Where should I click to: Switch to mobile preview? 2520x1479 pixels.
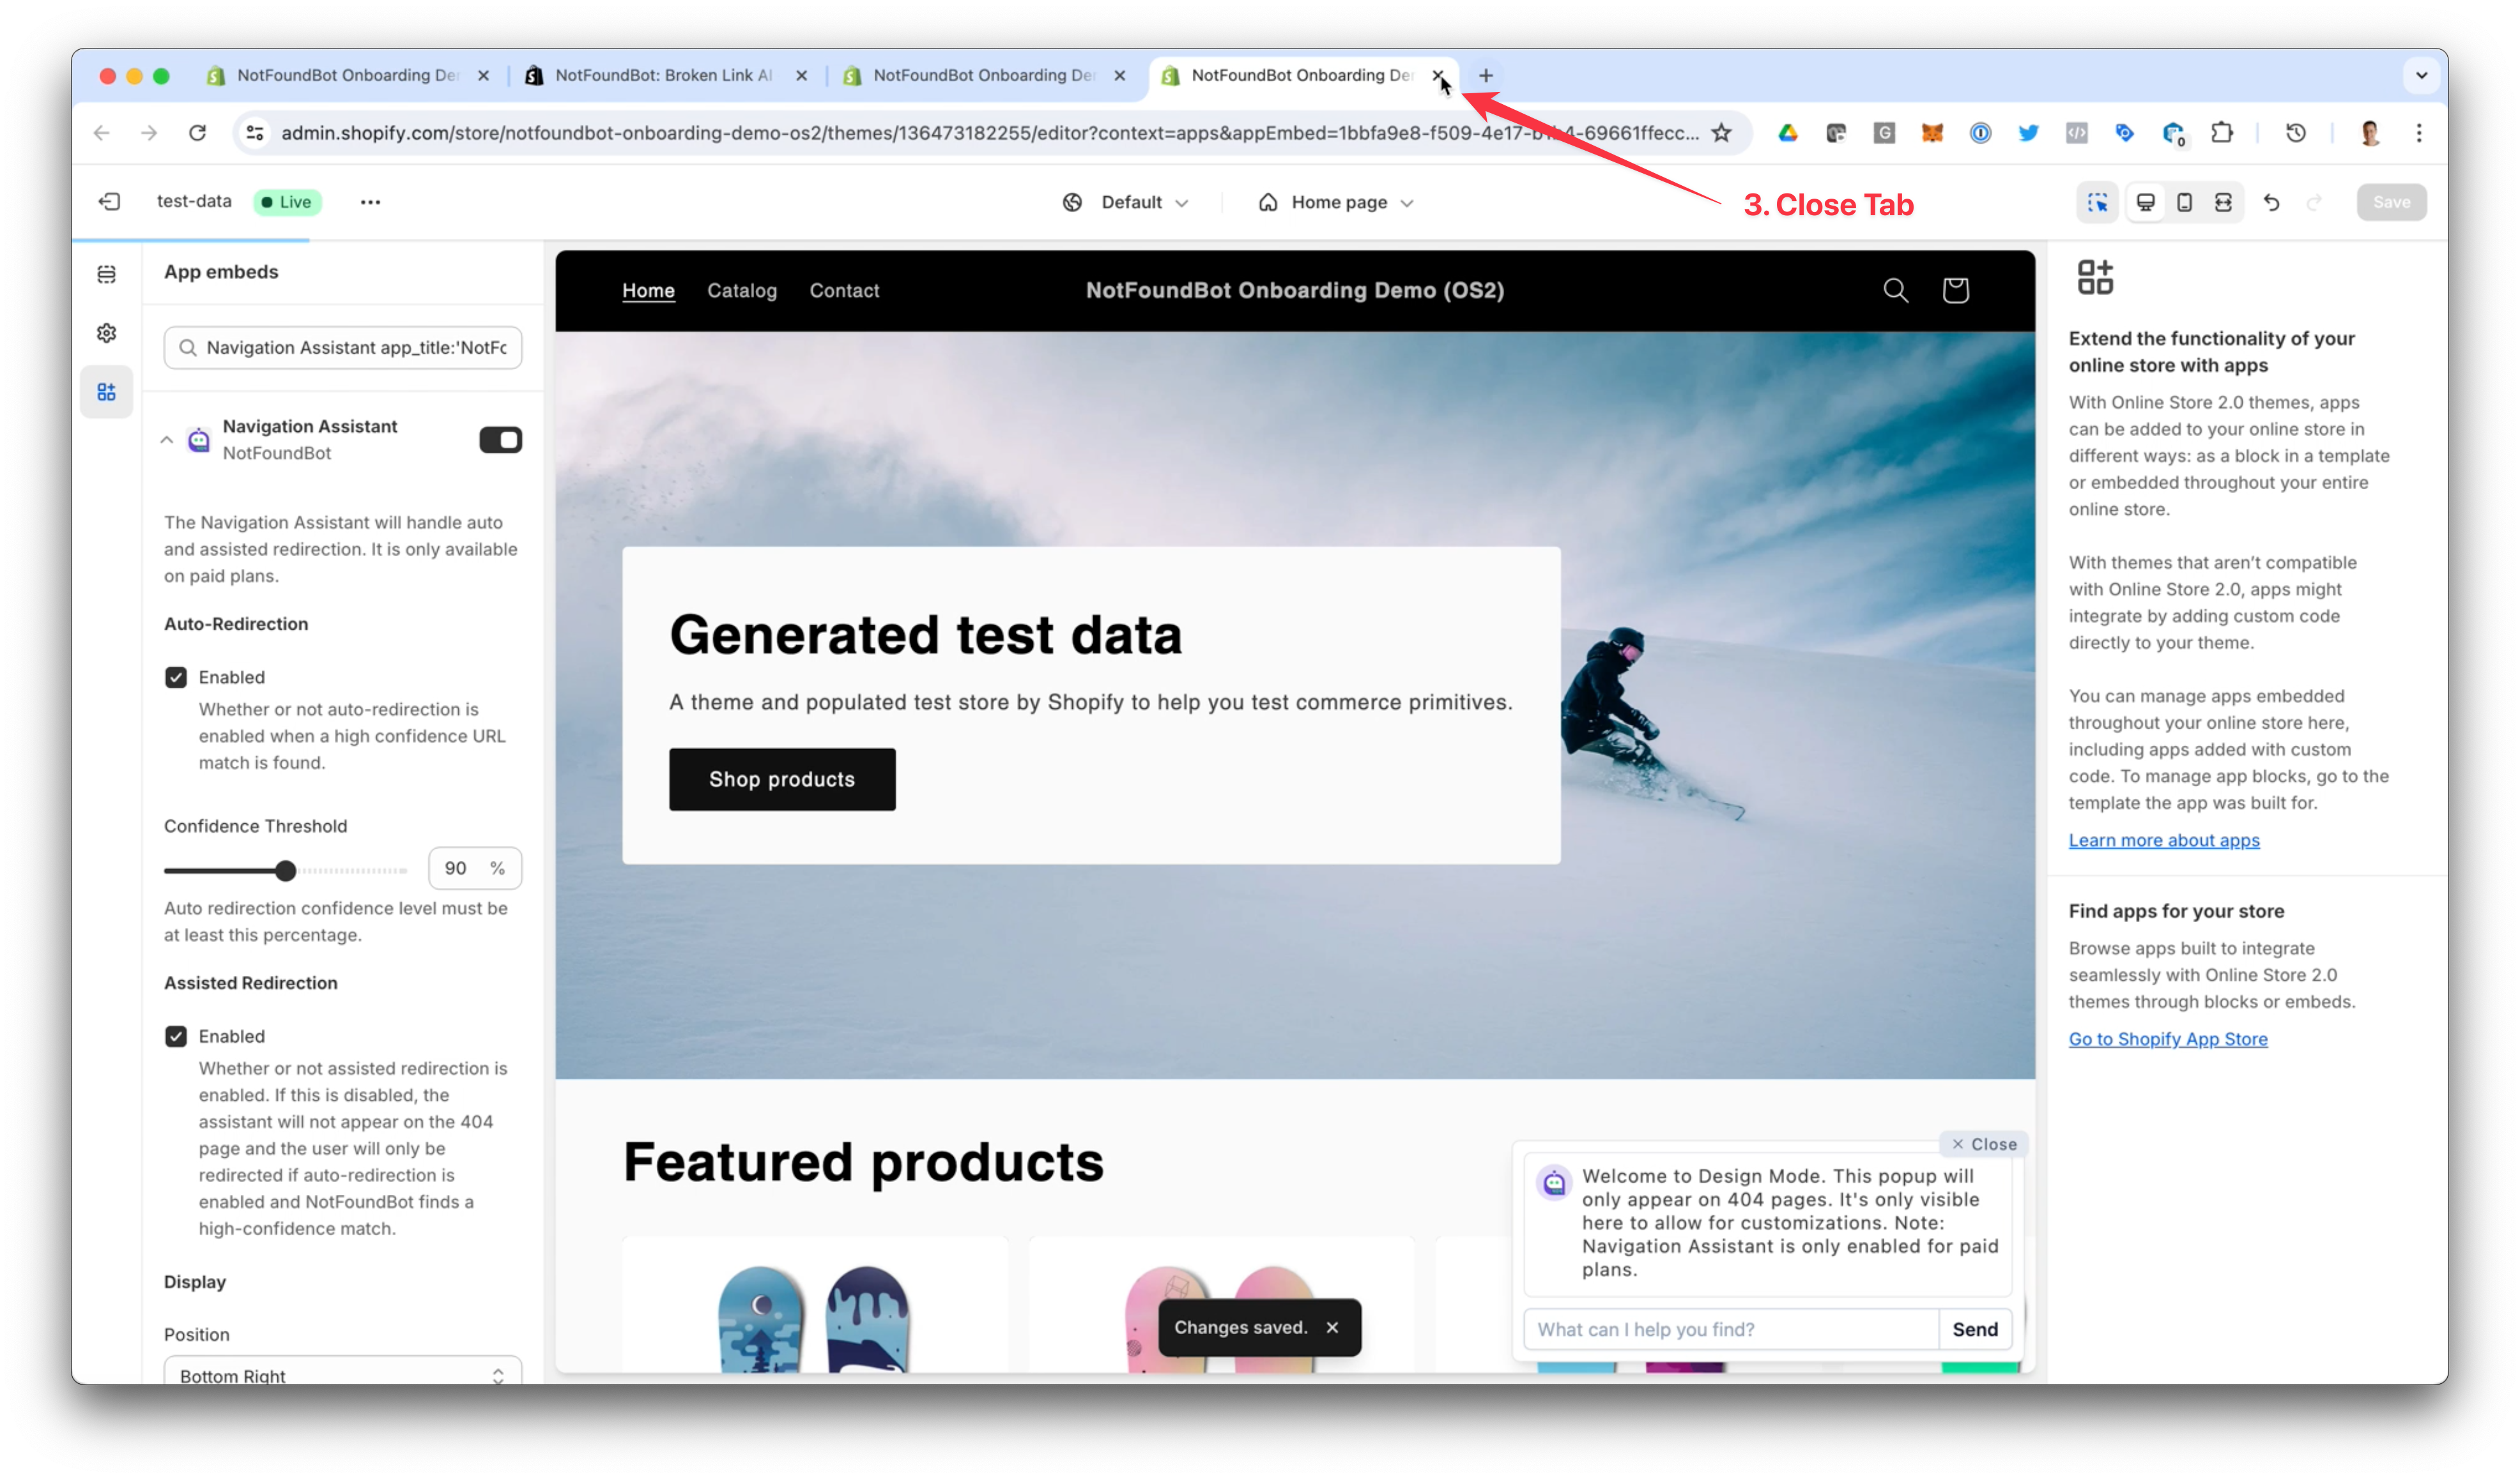tap(2185, 202)
